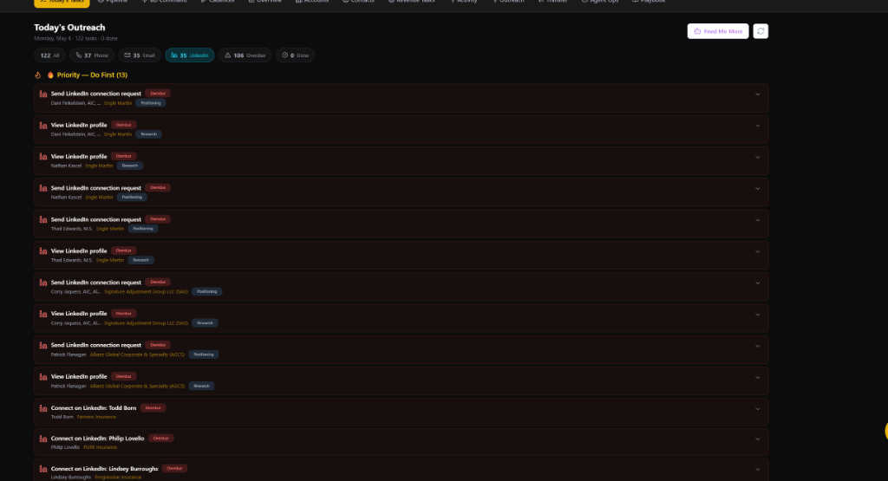Expand Dani Finkelstein connection request task
This screenshot has height=481, width=888.
point(757,94)
